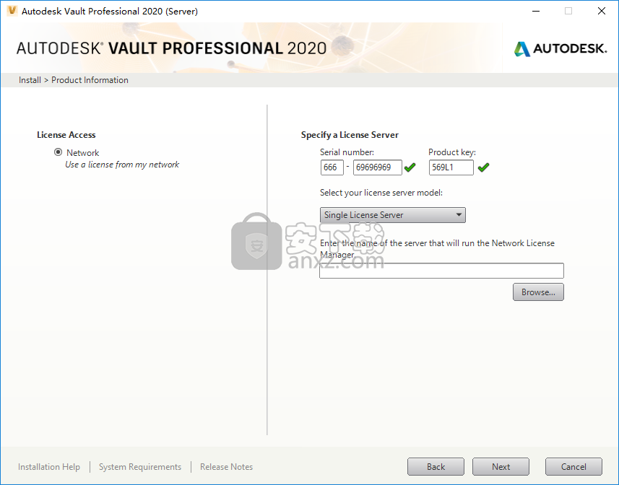Select the Network license radio button
The image size is (619, 485).
pyautogui.click(x=58, y=152)
